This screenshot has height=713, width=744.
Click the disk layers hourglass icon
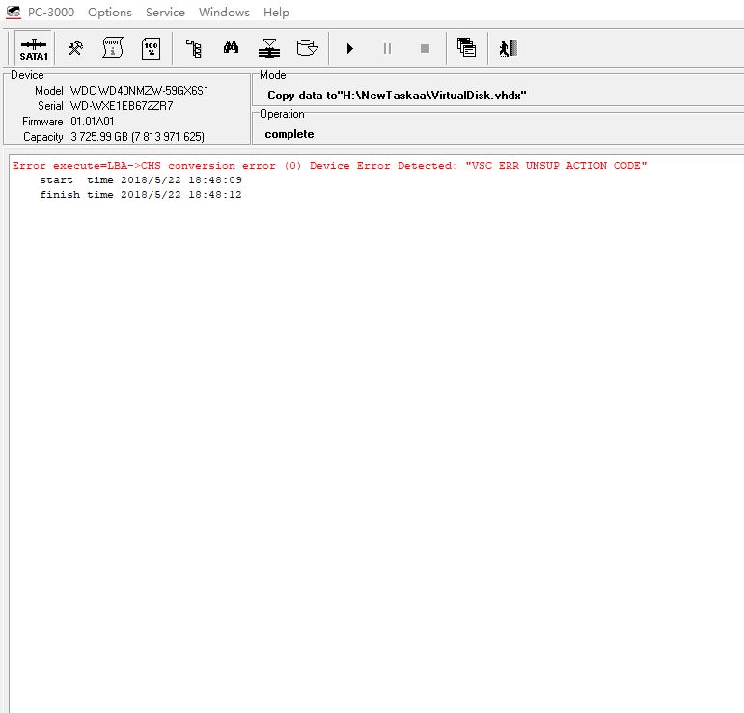pos(269,48)
